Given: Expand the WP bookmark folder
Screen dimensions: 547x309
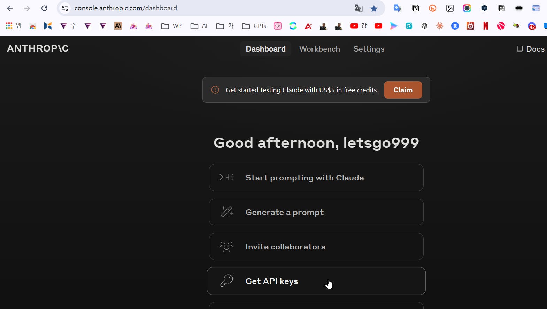Looking at the screenshot, I should point(171,26).
